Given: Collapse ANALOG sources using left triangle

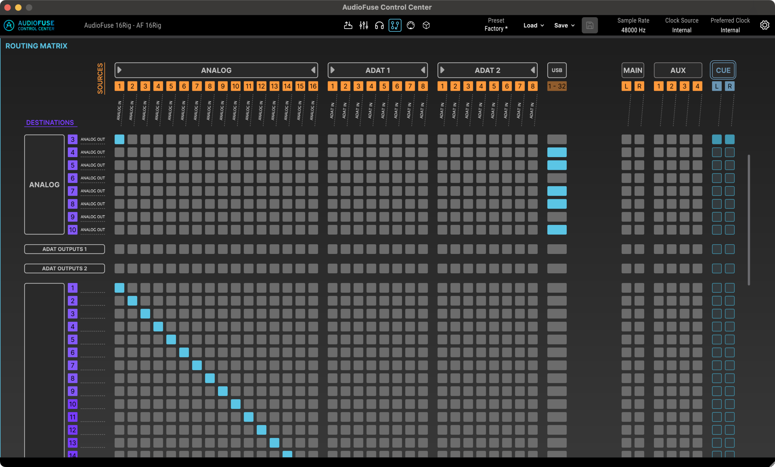Looking at the screenshot, I should click(120, 70).
